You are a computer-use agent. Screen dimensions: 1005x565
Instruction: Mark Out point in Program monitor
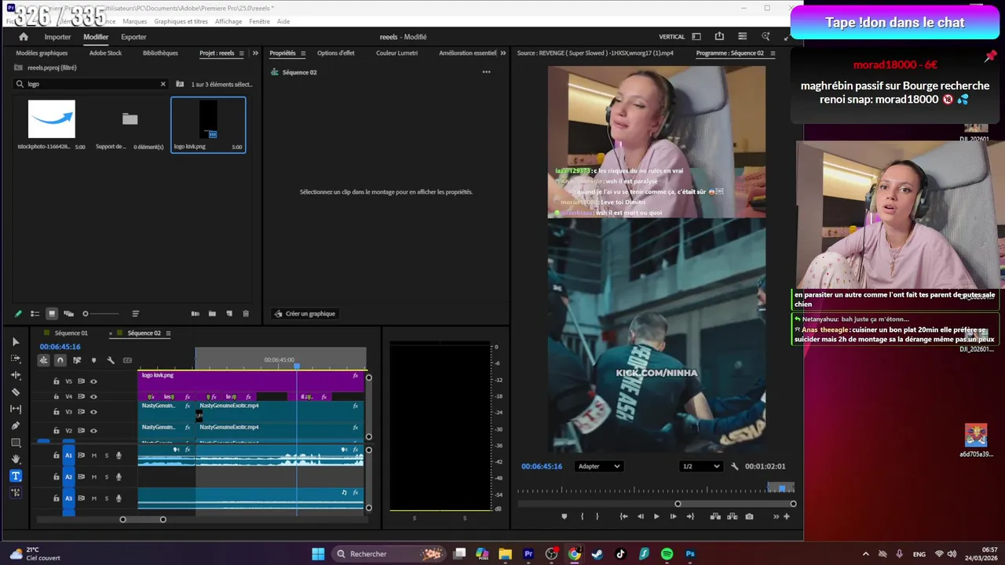597,516
